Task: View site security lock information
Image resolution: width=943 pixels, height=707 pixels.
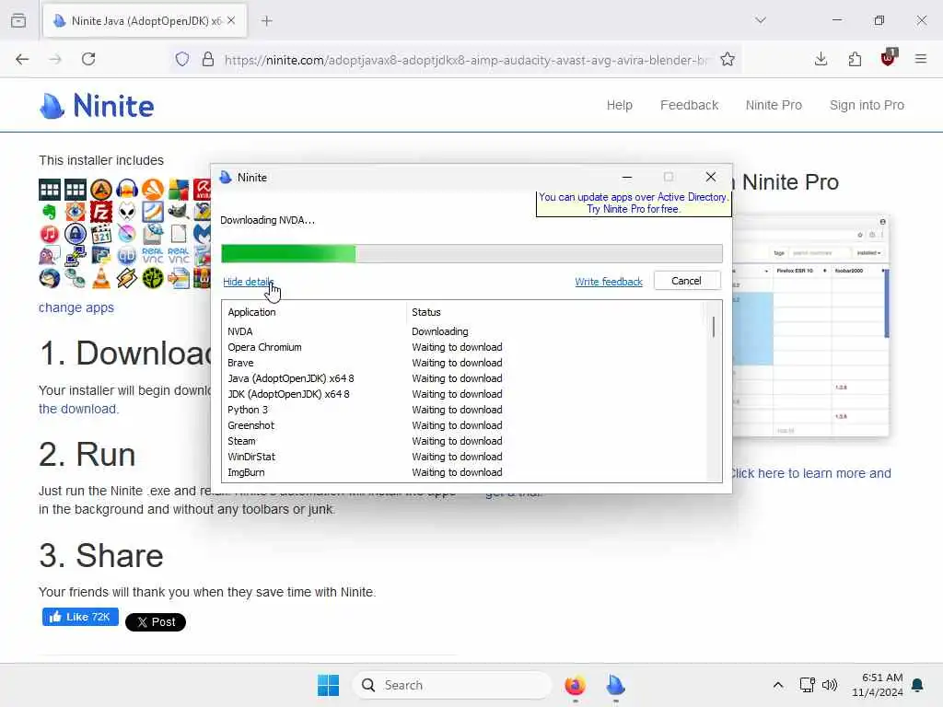Action: 208,59
